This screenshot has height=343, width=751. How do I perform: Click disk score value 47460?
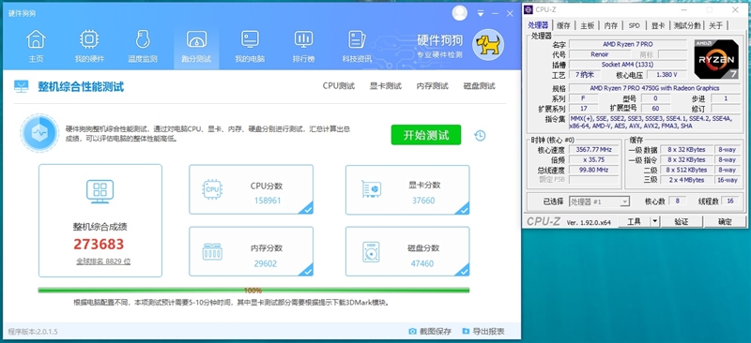click(x=422, y=263)
